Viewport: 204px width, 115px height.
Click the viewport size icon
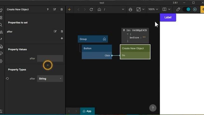(x=138, y=9)
